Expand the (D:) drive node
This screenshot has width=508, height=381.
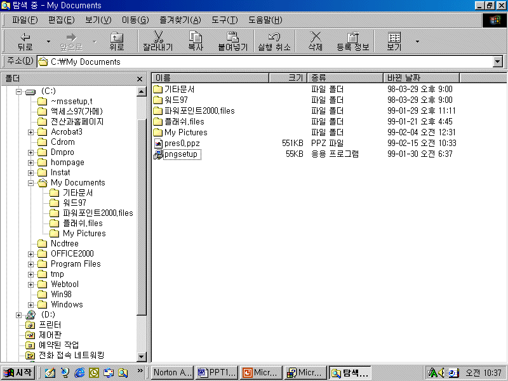pyautogui.click(x=19, y=315)
